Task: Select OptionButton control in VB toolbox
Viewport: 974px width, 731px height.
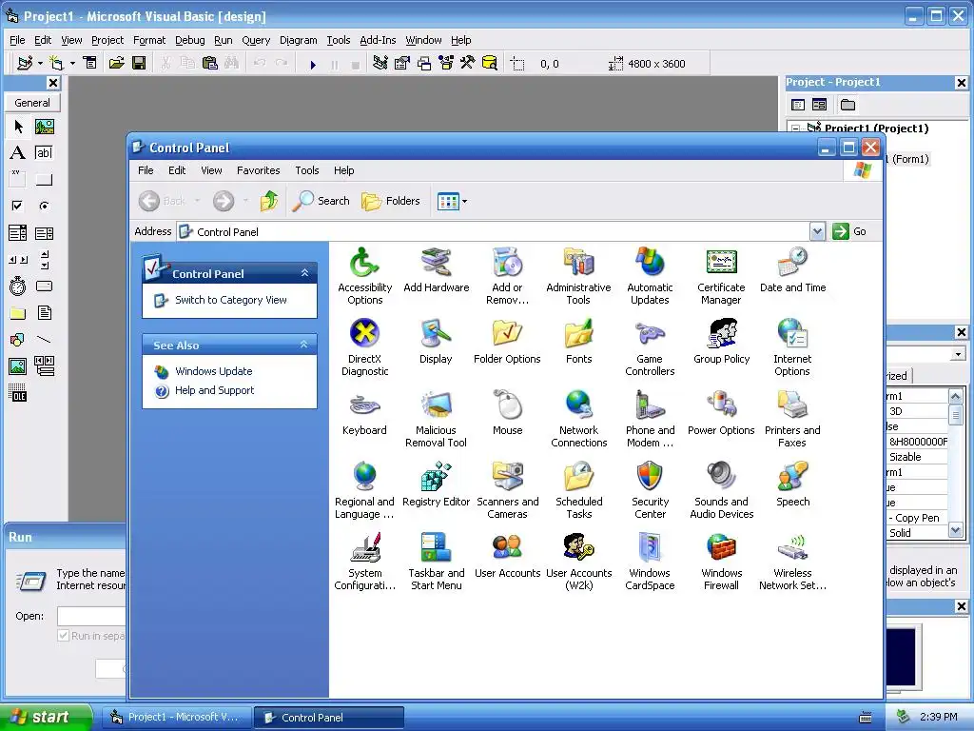Action: [x=44, y=206]
